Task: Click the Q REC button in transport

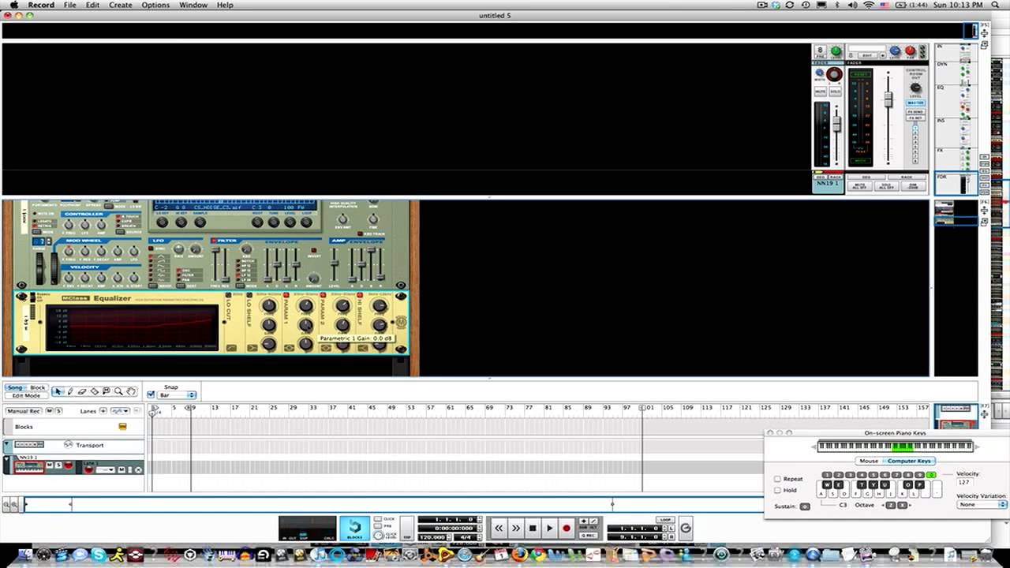Action: [x=588, y=536]
